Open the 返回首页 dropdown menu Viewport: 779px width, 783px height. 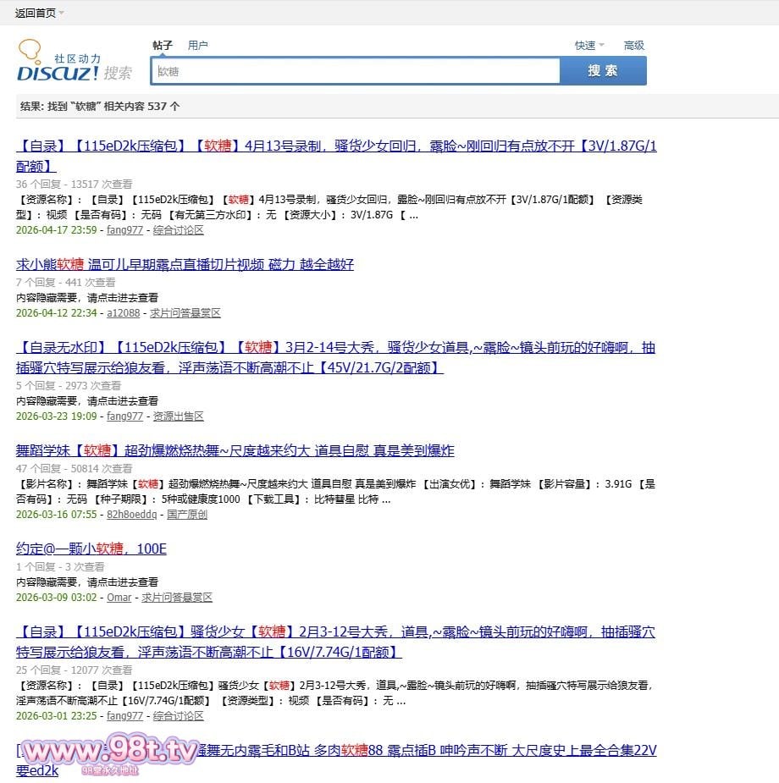tap(39, 13)
